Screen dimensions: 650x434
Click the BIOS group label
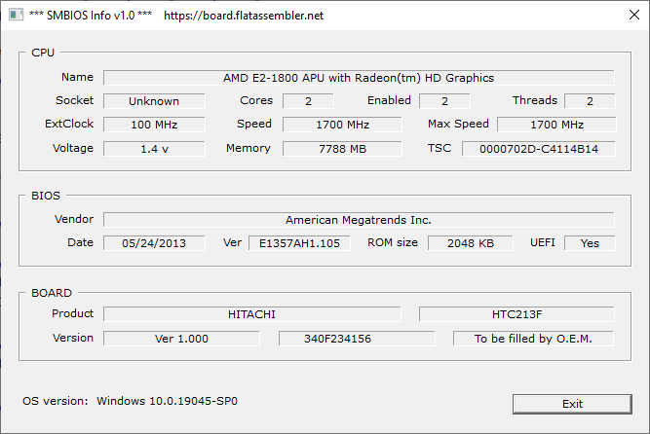click(46, 196)
